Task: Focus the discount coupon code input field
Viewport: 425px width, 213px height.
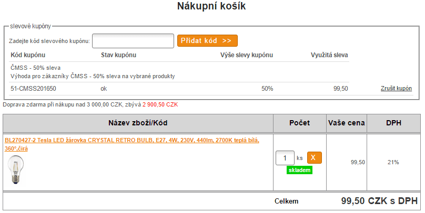Action: click(133, 41)
